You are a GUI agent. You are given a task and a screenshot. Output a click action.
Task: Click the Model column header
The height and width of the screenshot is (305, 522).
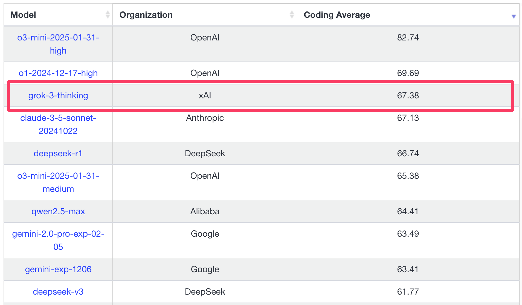pyautogui.click(x=23, y=15)
